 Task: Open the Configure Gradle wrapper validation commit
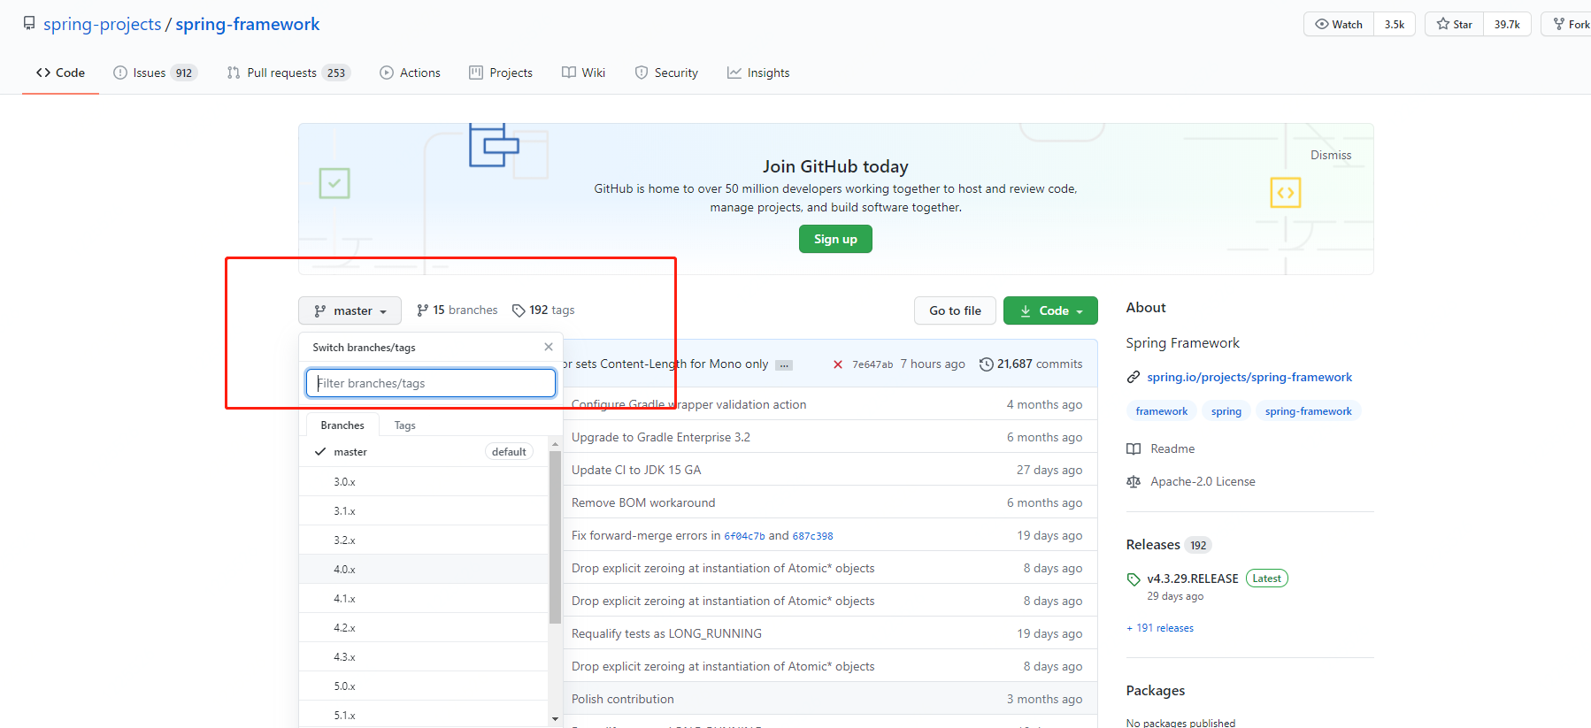click(x=689, y=404)
